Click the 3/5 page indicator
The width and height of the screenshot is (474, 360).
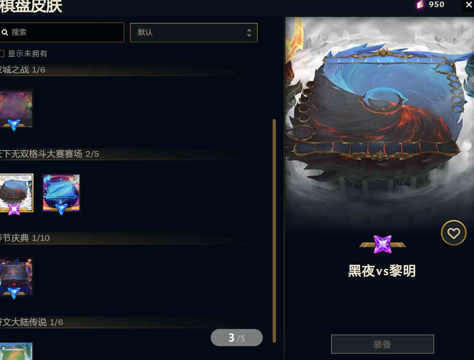237,338
